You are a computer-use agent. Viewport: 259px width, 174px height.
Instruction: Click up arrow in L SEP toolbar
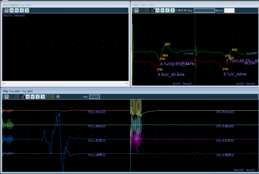(157, 10)
